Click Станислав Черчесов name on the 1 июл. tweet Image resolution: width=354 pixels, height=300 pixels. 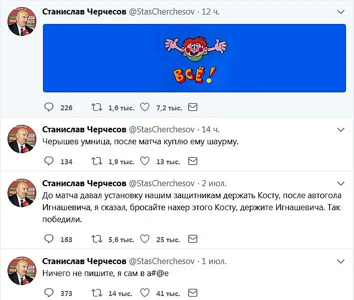[84, 262]
